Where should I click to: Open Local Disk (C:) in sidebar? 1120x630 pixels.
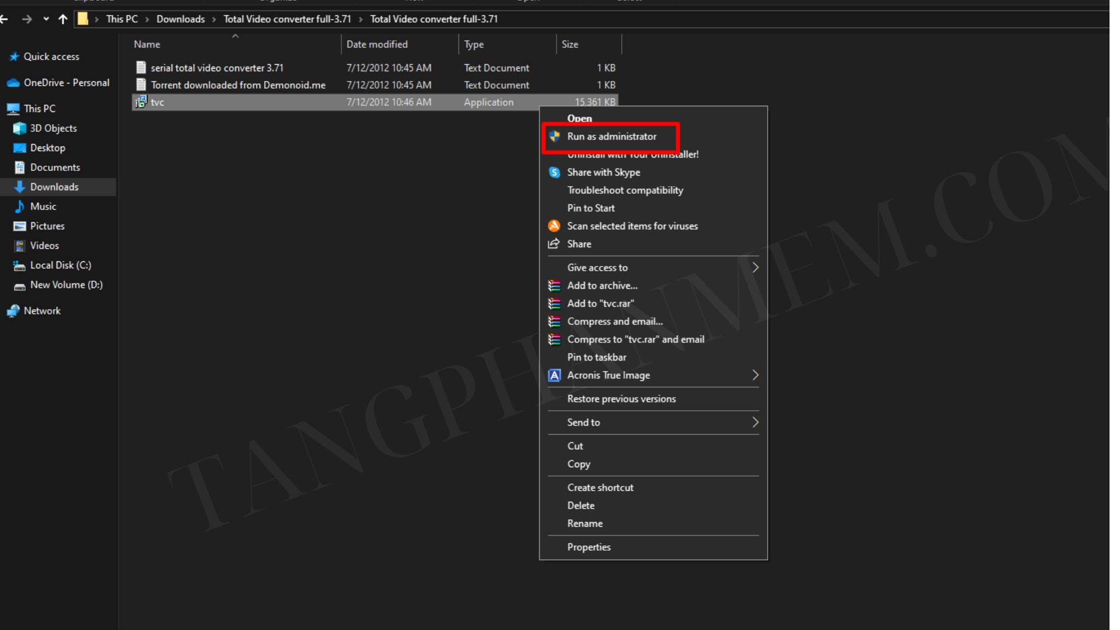(x=60, y=265)
